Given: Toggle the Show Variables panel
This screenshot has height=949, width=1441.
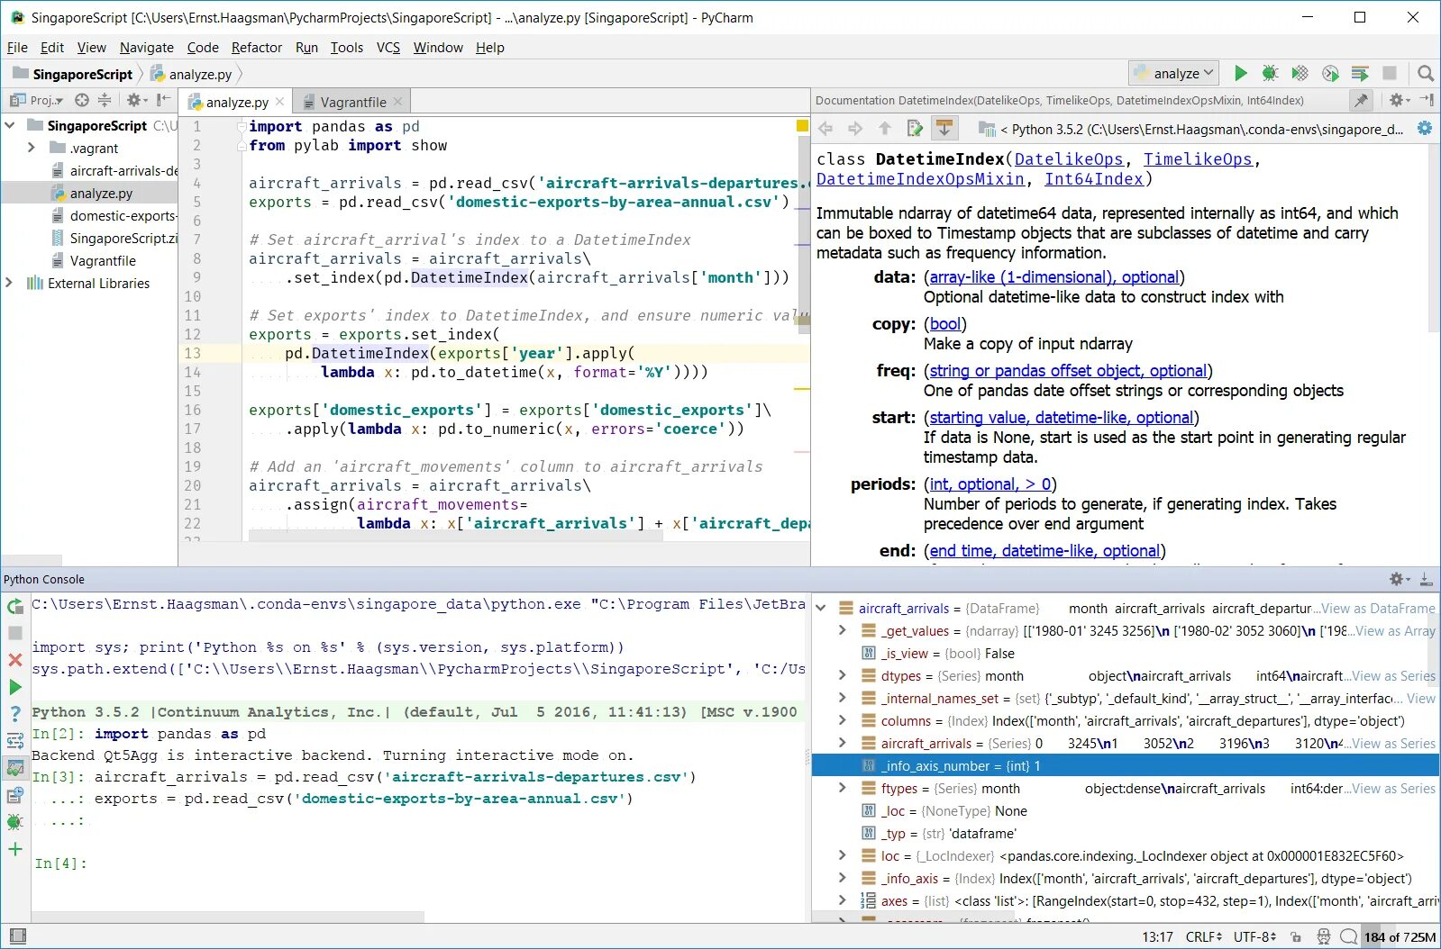Looking at the screenshot, I should tap(15, 768).
